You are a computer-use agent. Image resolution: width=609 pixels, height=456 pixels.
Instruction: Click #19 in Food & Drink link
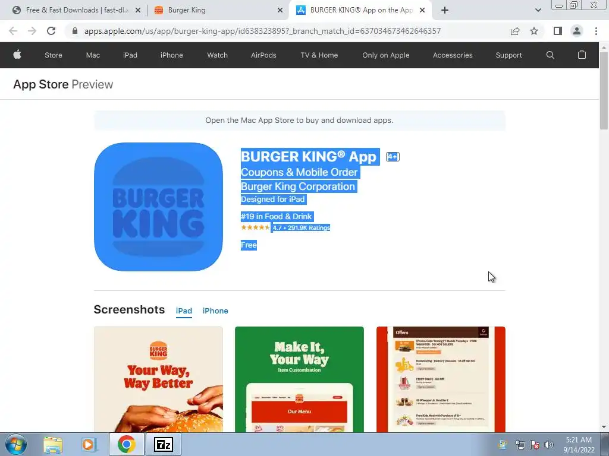pyautogui.click(x=276, y=216)
